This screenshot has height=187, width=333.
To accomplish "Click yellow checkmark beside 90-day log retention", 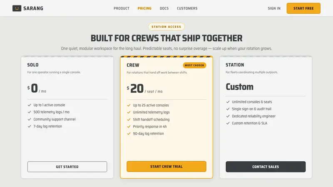I will [x=129, y=133].
